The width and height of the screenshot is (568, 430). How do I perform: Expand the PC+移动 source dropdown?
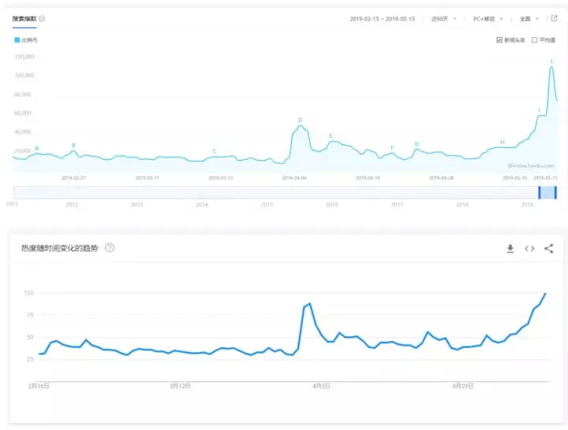[486, 19]
